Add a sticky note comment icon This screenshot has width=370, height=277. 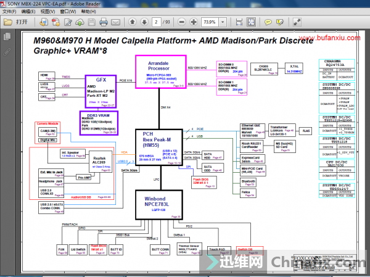(268, 22)
